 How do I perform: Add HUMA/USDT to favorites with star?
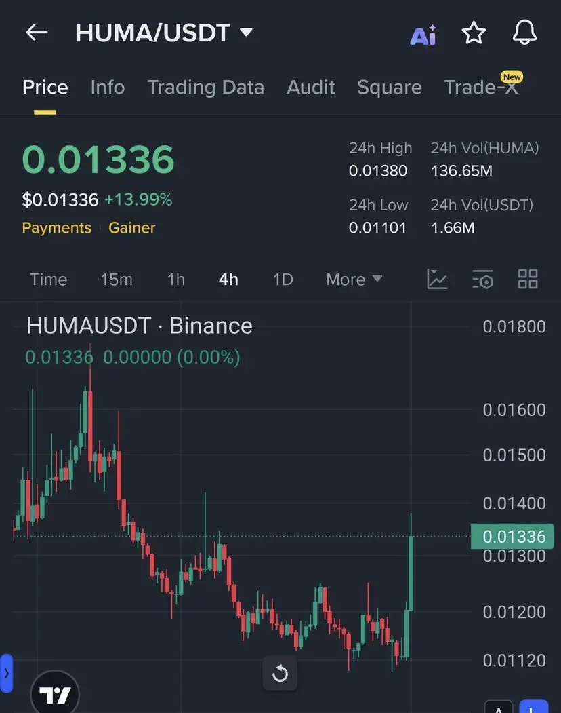[474, 33]
